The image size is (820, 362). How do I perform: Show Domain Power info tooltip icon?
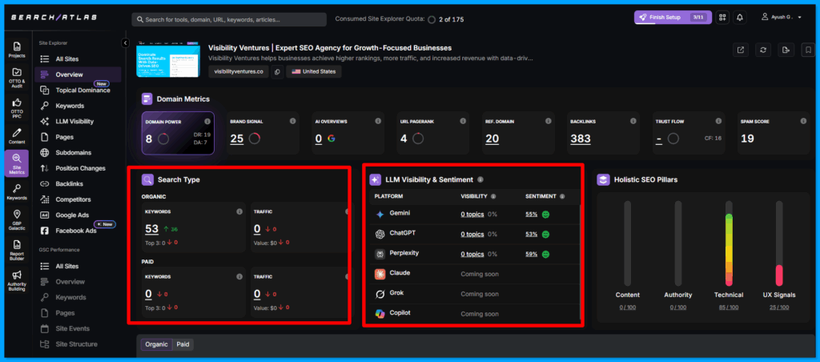[x=207, y=122]
